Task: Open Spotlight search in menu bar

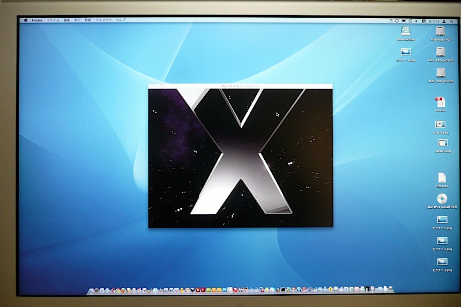Action: pyautogui.click(x=451, y=21)
